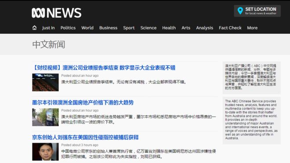This screenshot has height=163, width=290.
Task: Select the Arts menu item
Action: tap(186, 28)
